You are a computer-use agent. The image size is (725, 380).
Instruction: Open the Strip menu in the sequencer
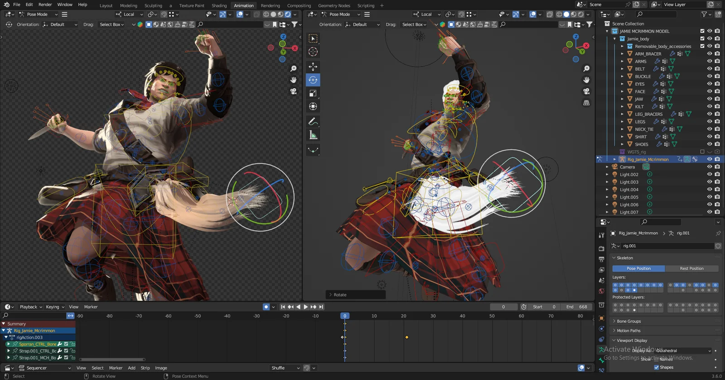[145, 368]
